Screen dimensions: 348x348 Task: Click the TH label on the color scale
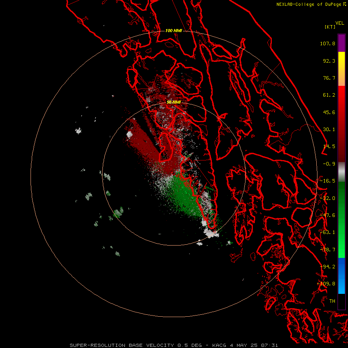tap(332, 301)
